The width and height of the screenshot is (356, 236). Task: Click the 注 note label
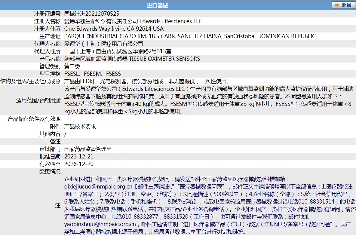(x=58, y=205)
